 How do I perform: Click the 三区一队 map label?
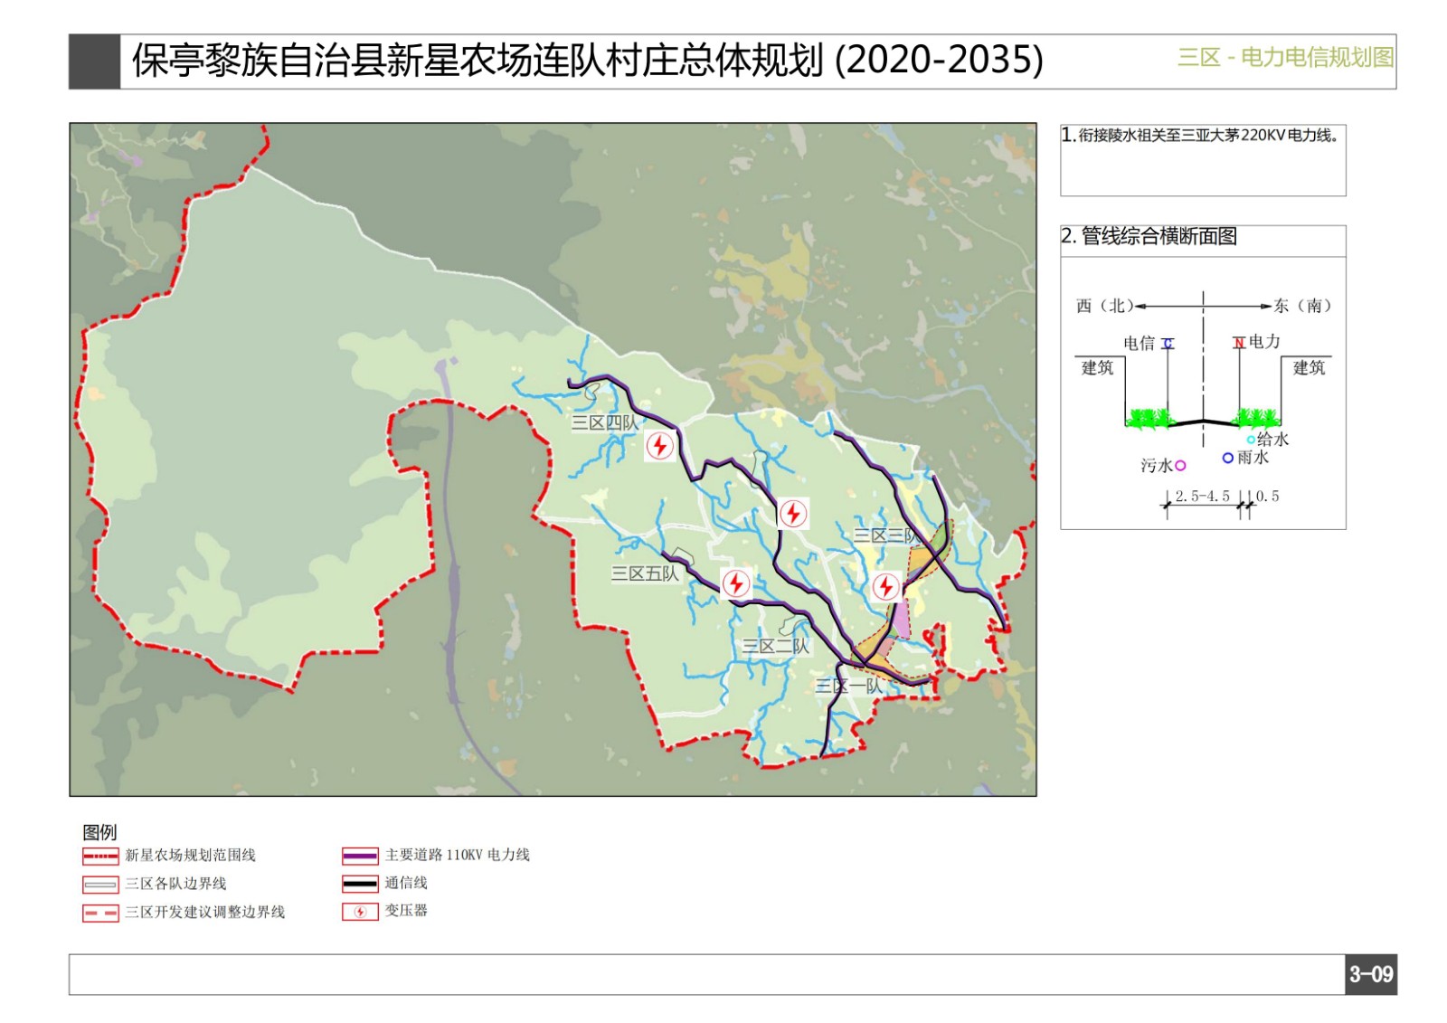847,687
